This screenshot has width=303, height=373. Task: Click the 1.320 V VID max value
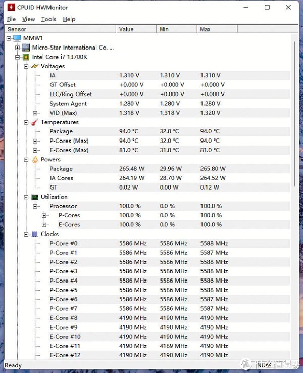click(210, 113)
